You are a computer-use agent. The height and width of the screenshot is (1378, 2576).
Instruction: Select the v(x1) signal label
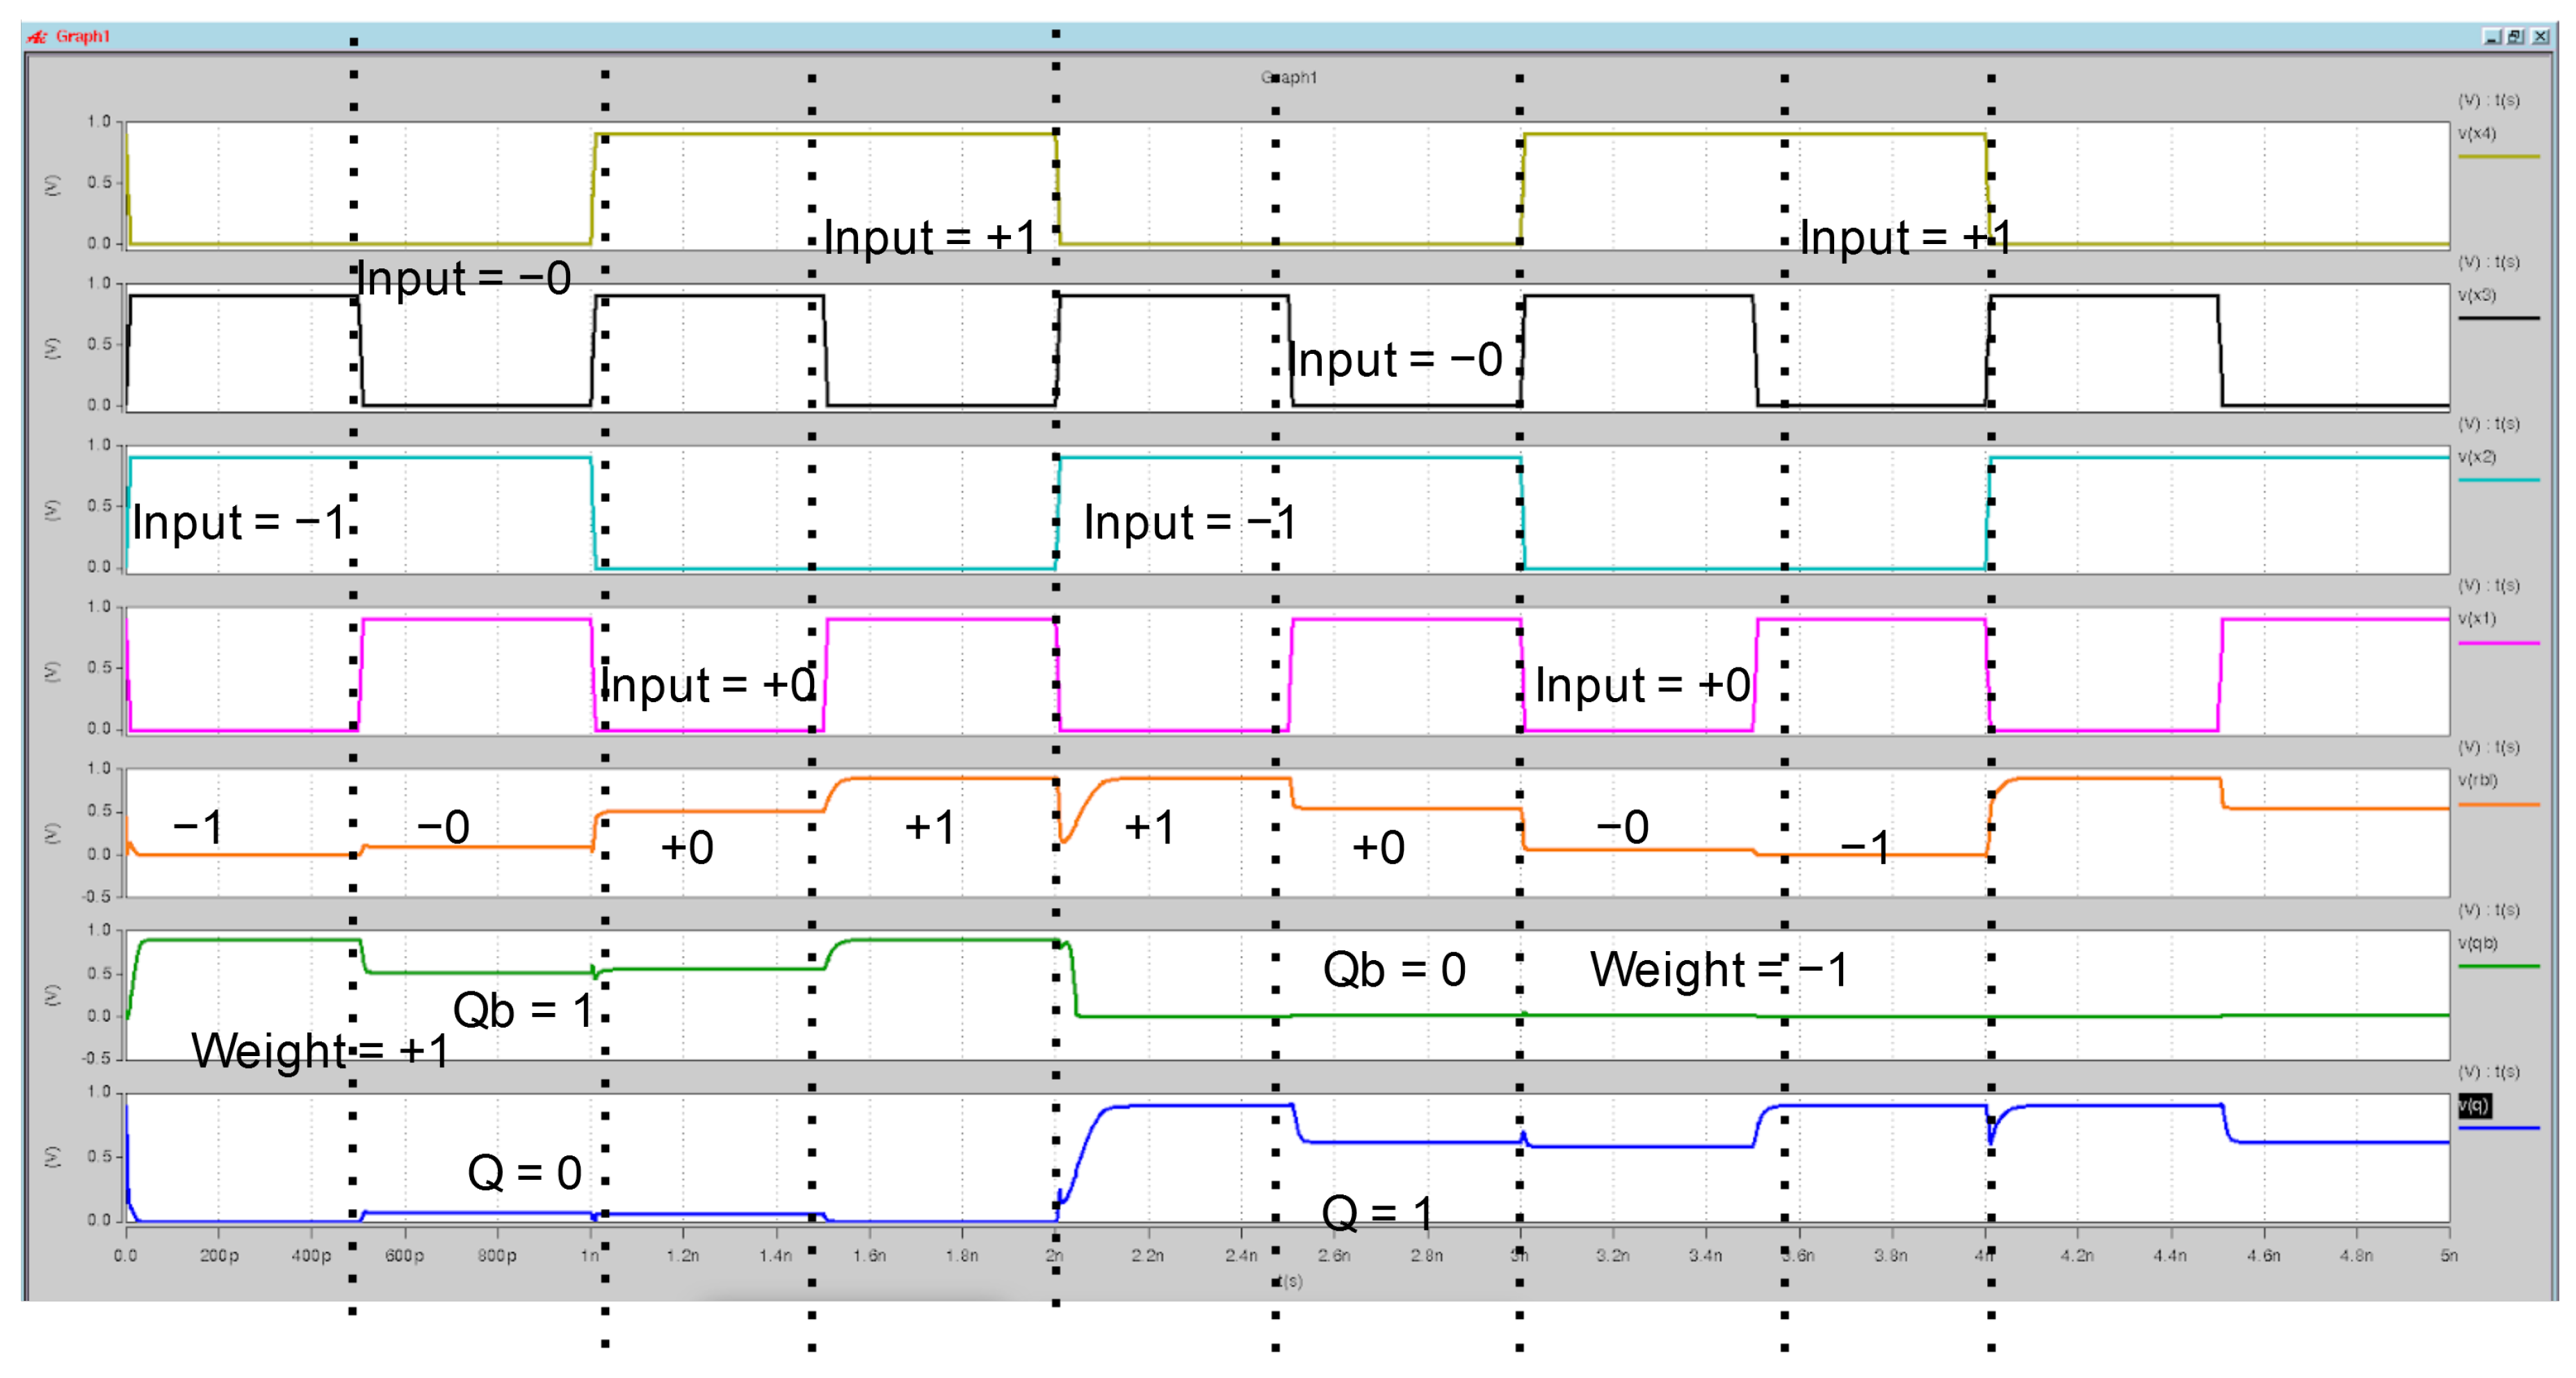point(2477,619)
